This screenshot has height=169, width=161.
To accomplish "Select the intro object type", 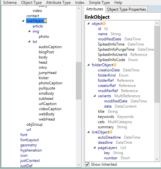I will click(43, 68).
